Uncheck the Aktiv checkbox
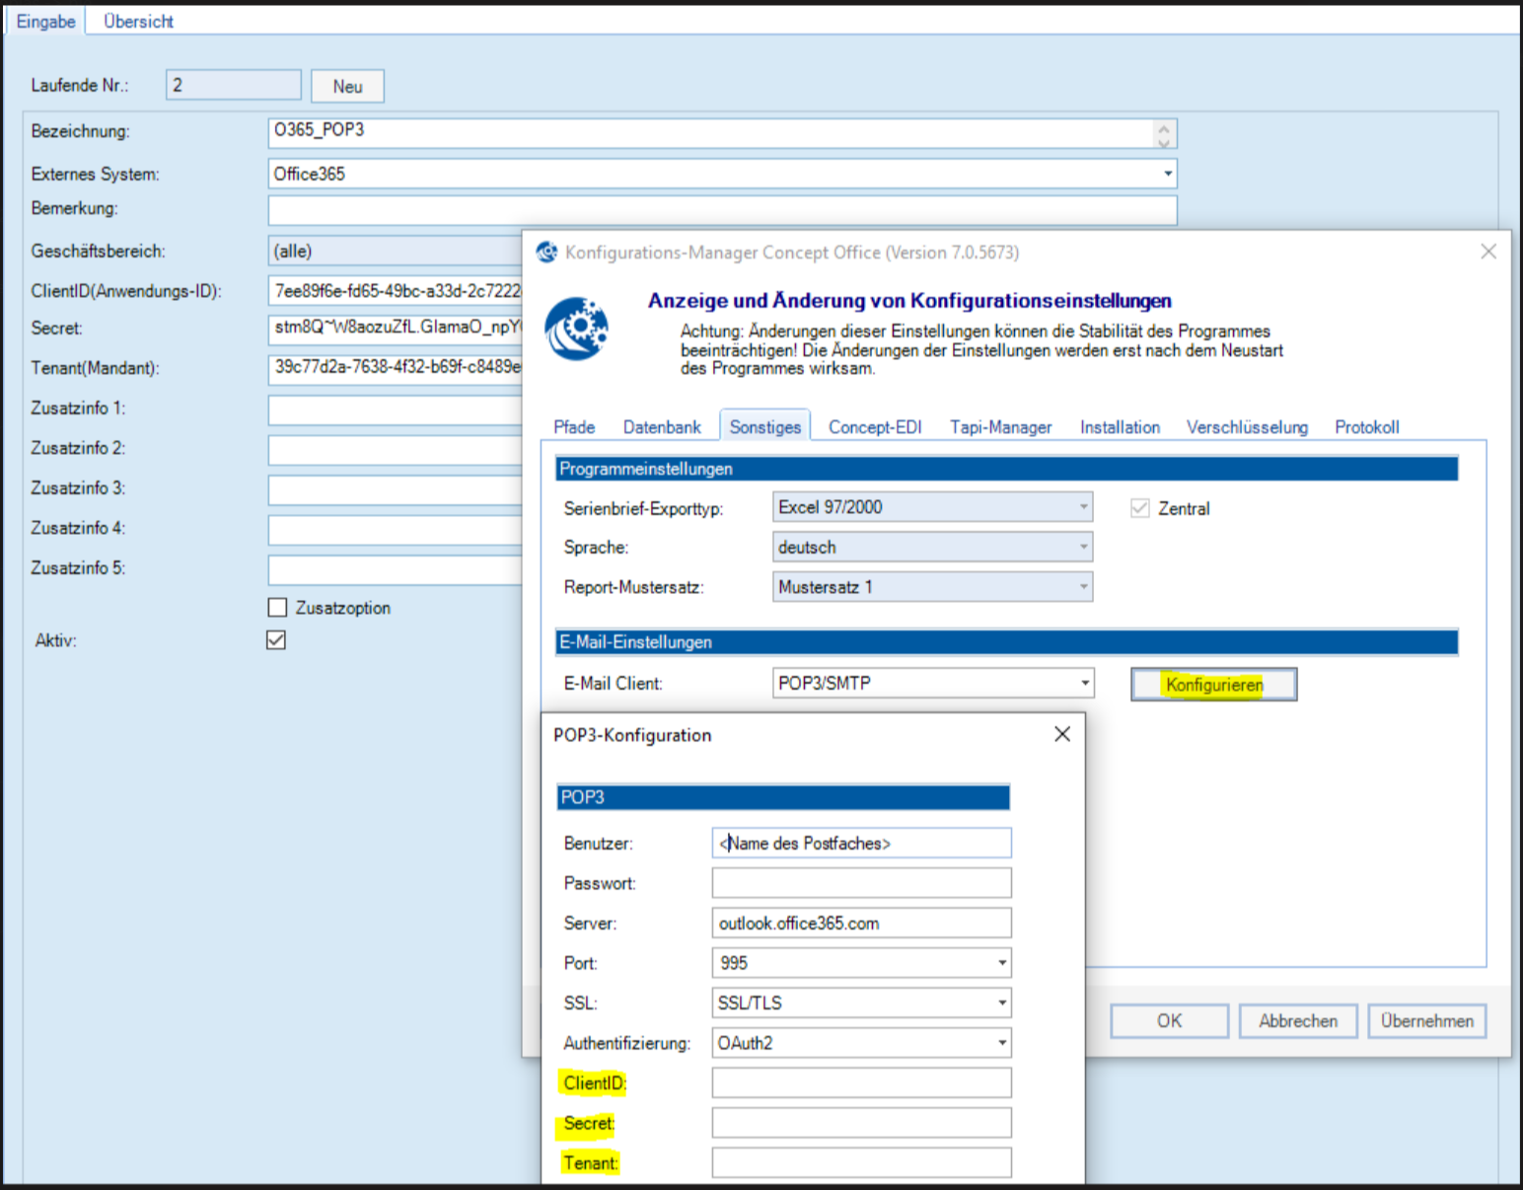Screen dimensions: 1523x1190 coord(276,640)
